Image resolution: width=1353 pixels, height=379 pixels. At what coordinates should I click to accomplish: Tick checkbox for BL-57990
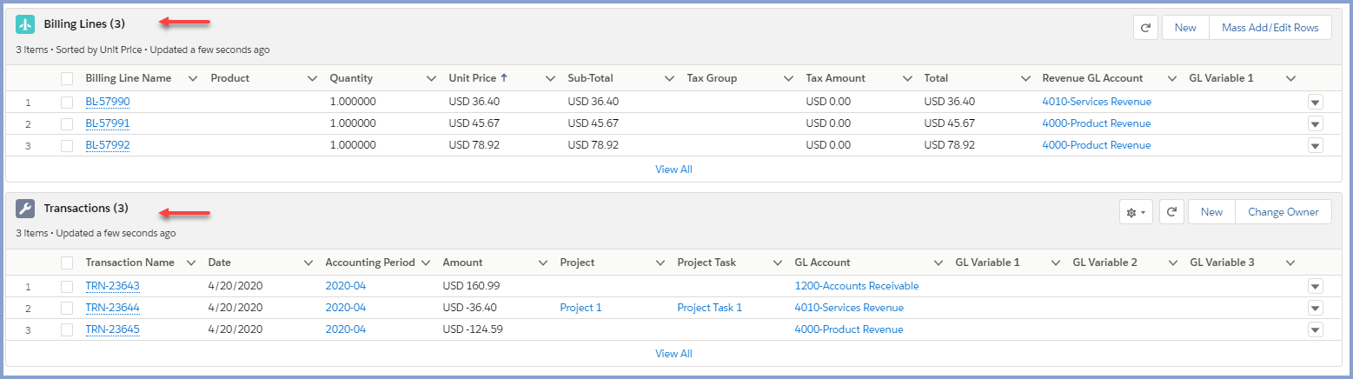click(67, 102)
